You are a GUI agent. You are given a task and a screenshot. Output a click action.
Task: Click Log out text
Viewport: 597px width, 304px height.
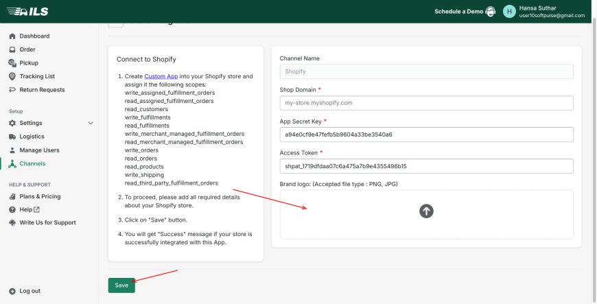coord(30,291)
